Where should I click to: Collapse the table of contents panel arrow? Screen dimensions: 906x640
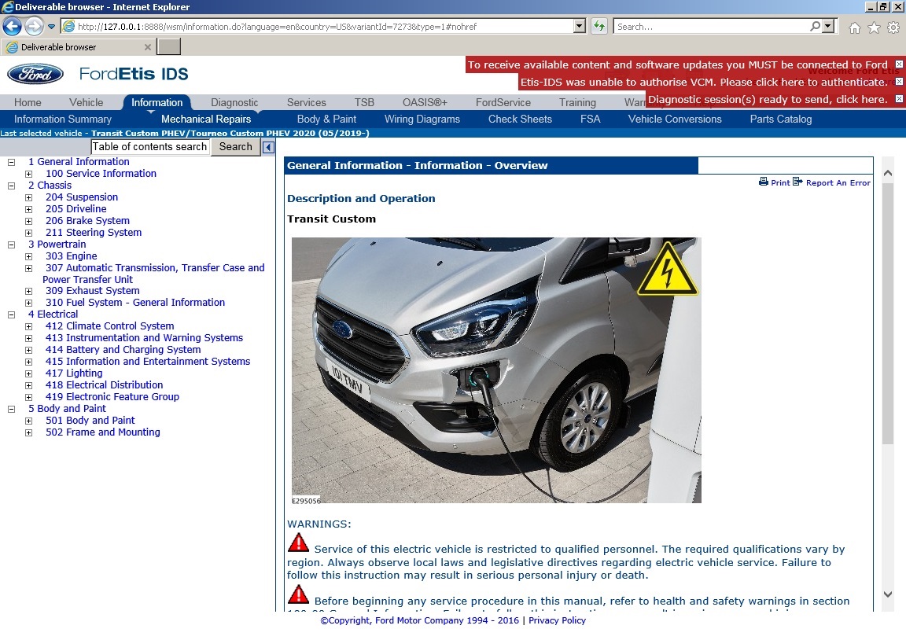(267, 146)
